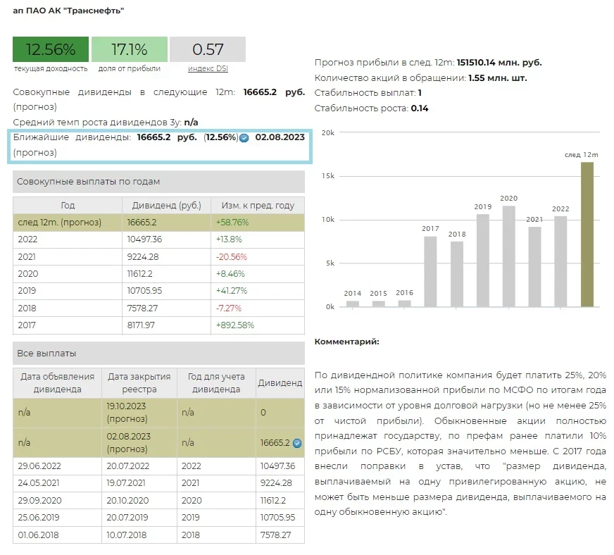Click the blue checkmark icon beside 12.56% nearest dividend
614x555 pixels.
(244, 138)
